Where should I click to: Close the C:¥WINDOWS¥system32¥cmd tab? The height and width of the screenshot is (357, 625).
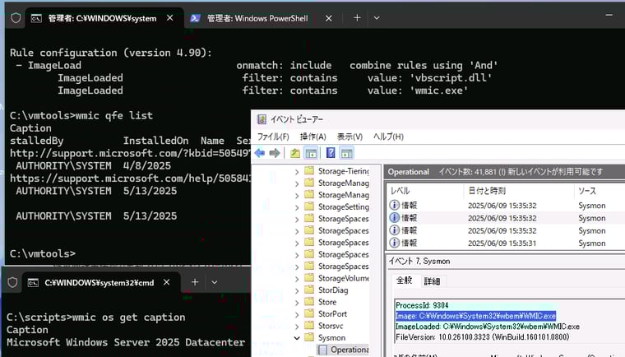[167, 282]
